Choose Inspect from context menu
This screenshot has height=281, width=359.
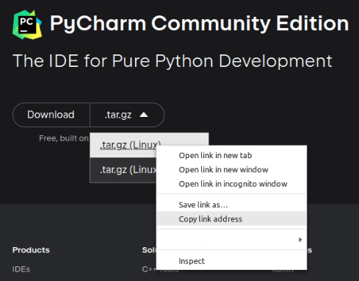point(231,261)
